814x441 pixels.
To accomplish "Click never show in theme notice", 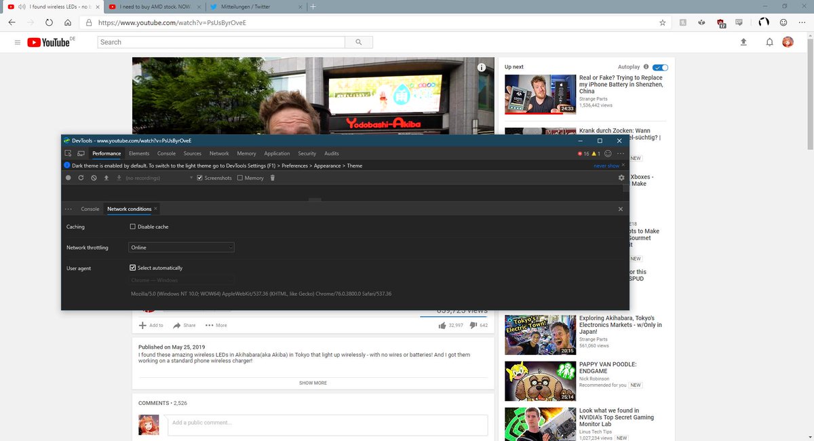I will (x=606, y=166).
